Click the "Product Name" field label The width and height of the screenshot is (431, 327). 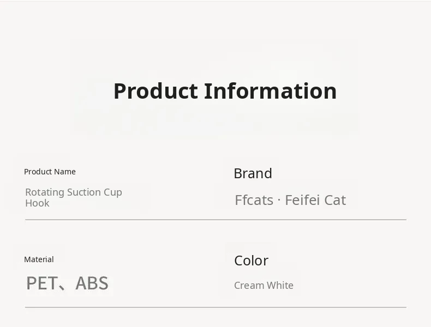click(x=50, y=172)
